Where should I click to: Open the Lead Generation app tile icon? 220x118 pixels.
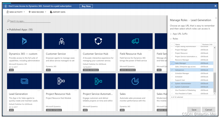(x=25, y=81)
